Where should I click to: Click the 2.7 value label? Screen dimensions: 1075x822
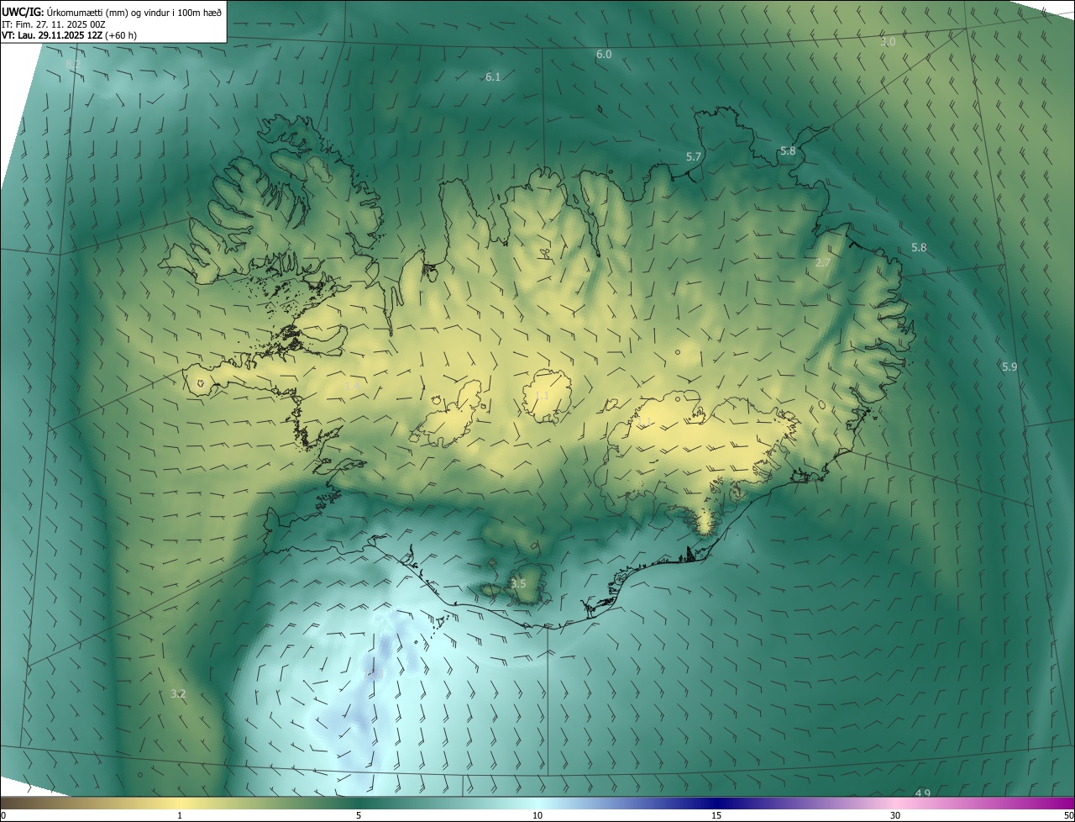click(823, 262)
